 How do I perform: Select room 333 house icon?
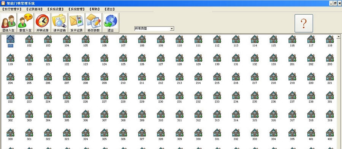point(255,132)
